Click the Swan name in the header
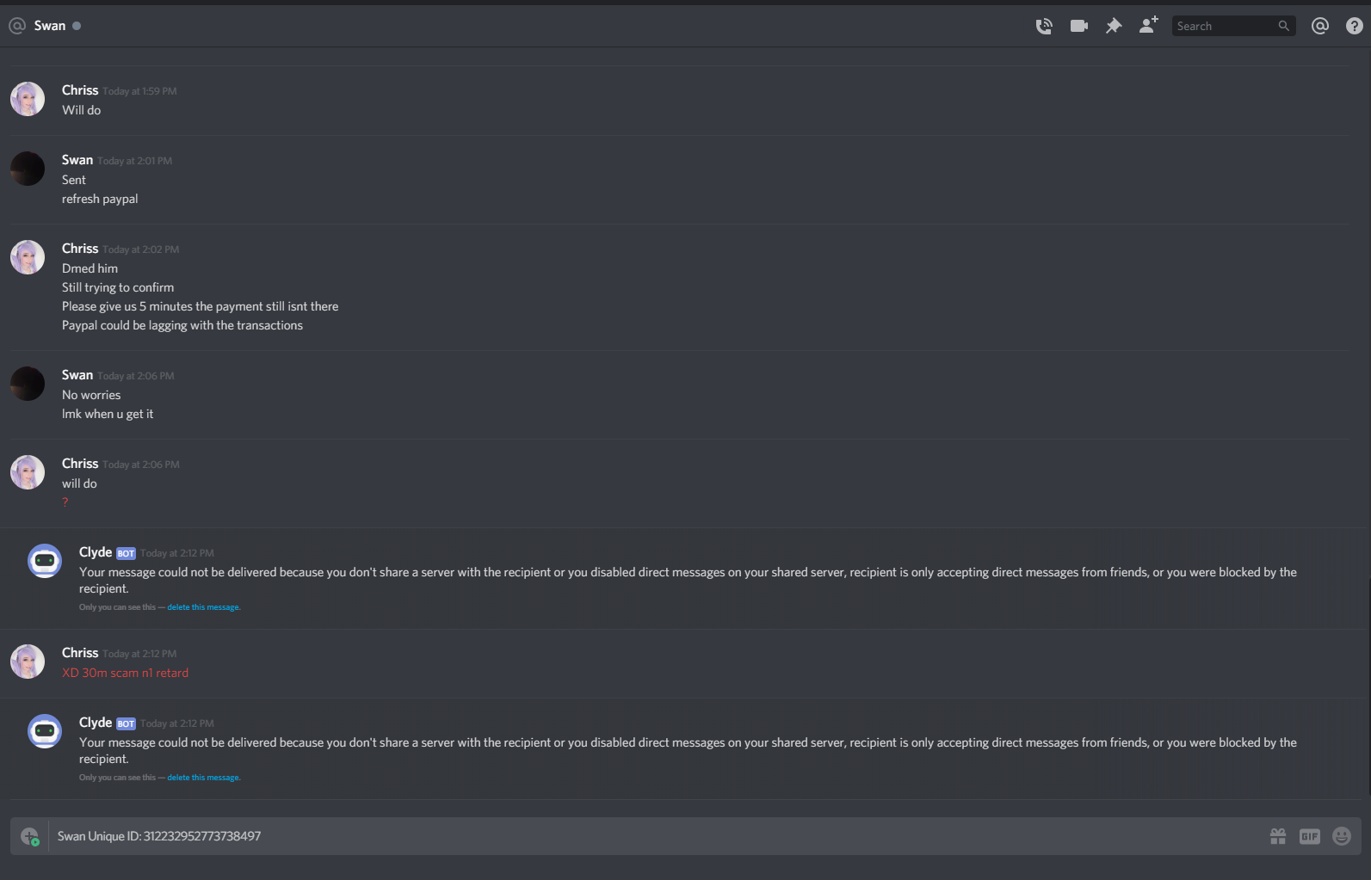The width and height of the screenshot is (1371, 880). tap(50, 26)
